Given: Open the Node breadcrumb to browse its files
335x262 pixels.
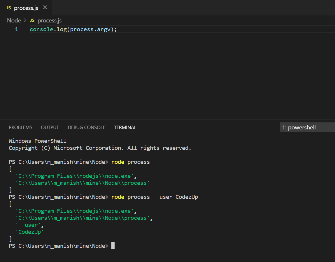Looking at the screenshot, I should coord(13,20).
